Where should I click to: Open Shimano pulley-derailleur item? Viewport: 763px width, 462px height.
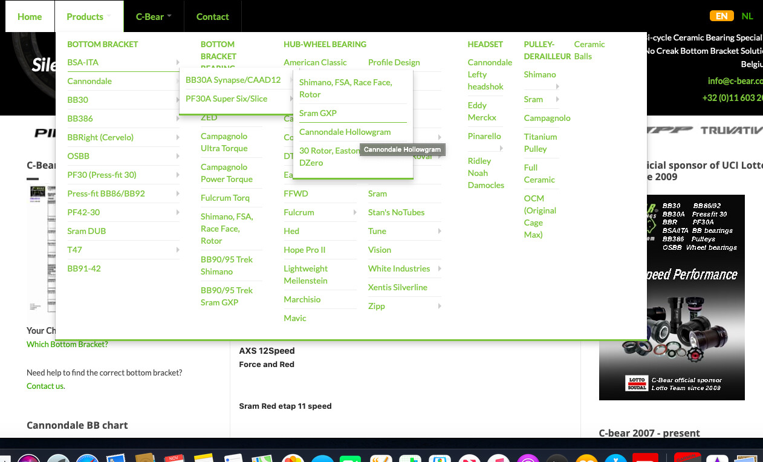pyautogui.click(x=540, y=74)
